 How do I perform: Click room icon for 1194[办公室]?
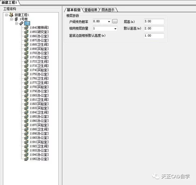[x=26, y=155]
